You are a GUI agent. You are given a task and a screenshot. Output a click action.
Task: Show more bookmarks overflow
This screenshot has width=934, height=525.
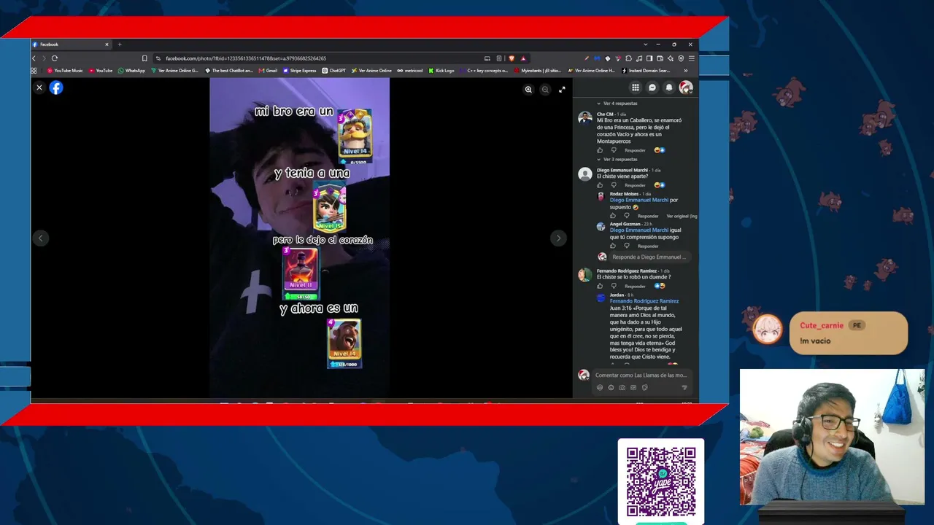(x=685, y=71)
